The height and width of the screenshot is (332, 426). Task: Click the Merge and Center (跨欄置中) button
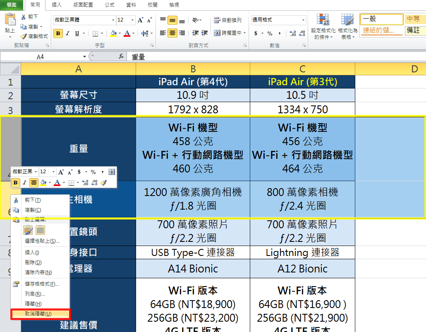click(x=230, y=33)
